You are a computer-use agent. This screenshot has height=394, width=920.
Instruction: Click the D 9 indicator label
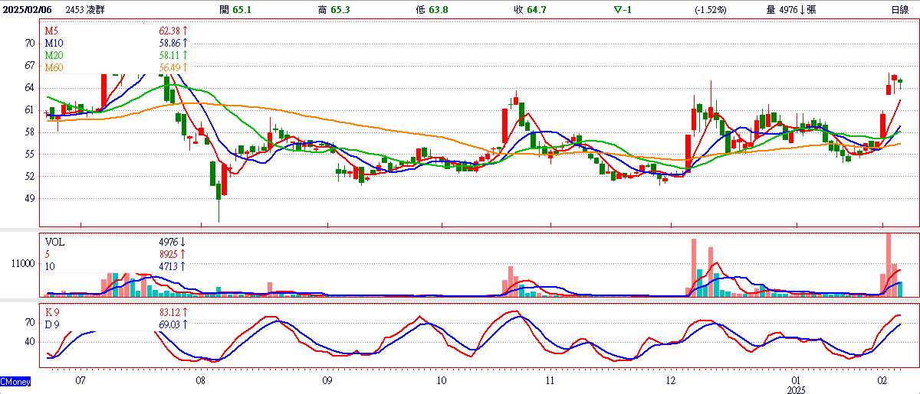pyautogui.click(x=53, y=324)
